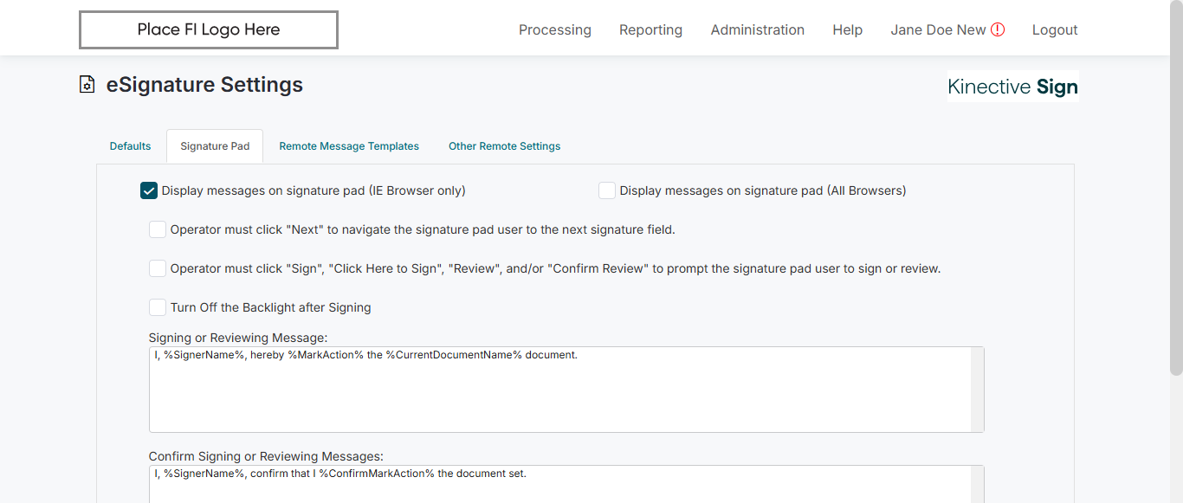The image size is (1183, 503).
Task: Uncheck Display messages on signature pad (IE Browser only)
Action: coord(149,191)
